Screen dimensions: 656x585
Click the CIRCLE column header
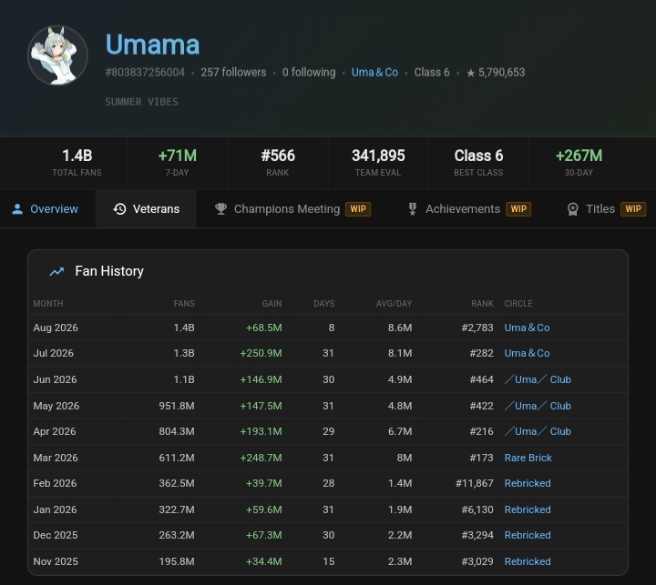click(518, 304)
